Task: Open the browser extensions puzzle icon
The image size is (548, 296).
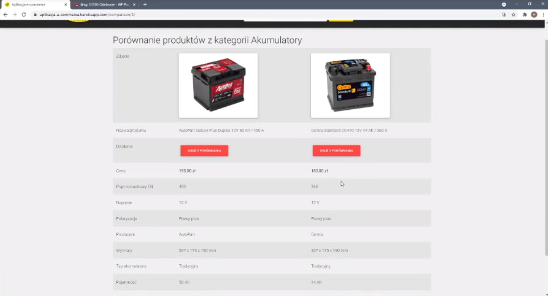Action: (525, 15)
